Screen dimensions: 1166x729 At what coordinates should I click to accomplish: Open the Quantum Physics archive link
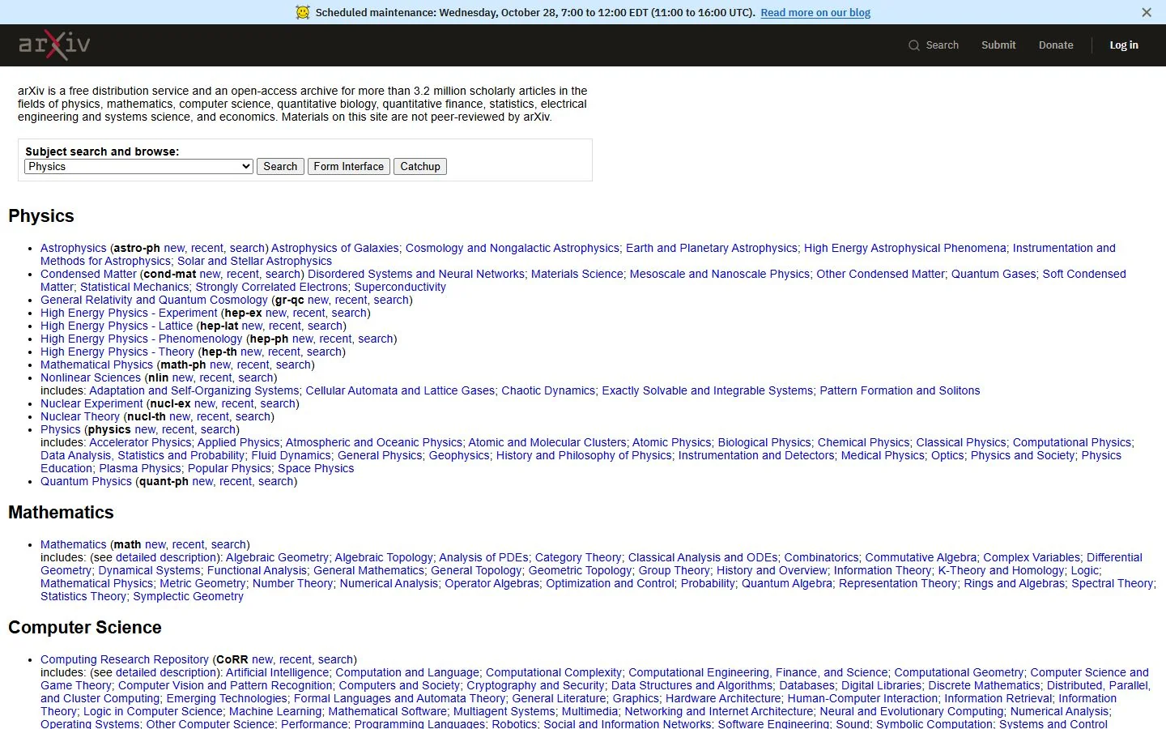(86, 481)
